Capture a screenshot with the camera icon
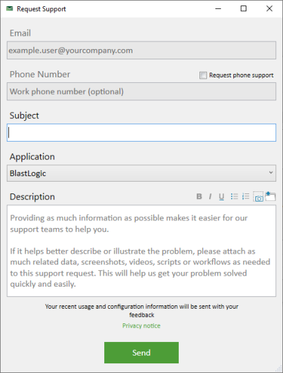Image resolution: width=283 pixels, height=373 pixels. point(258,197)
